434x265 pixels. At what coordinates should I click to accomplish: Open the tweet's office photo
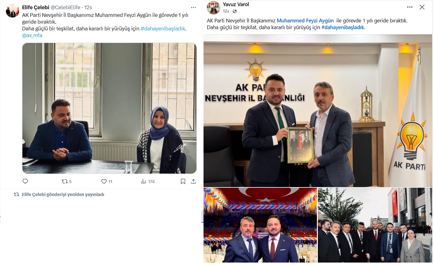pyautogui.click(x=109, y=108)
